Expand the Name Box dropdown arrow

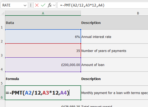(x=25, y=5)
